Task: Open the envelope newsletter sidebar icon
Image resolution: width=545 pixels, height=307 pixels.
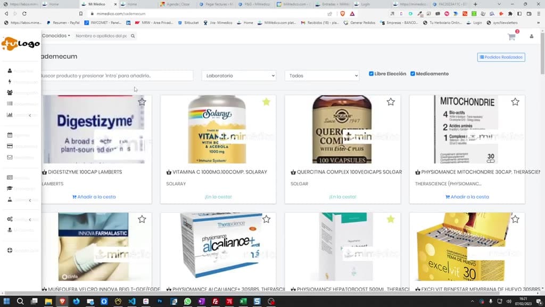Action: pyautogui.click(x=10, y=157)
